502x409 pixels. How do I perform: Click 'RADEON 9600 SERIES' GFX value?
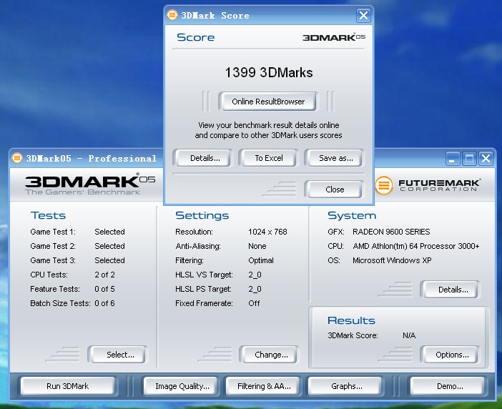(x=391, y=232)
